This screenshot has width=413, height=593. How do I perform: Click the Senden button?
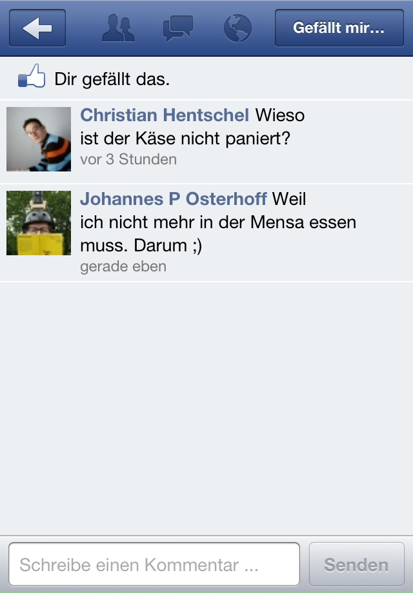point(357,564)
